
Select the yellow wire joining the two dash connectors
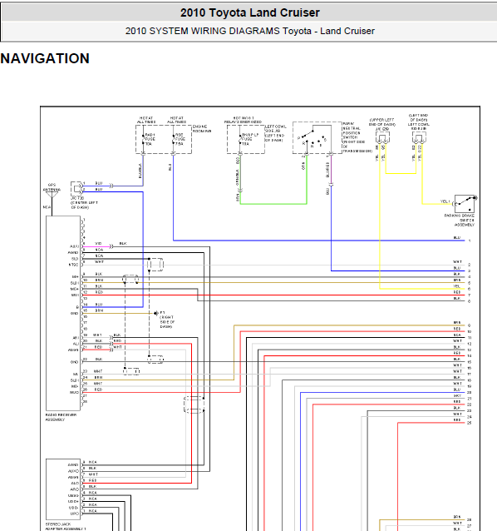tap(401, 173)
